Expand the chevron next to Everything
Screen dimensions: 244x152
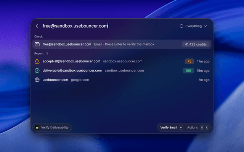coord(206,26)
